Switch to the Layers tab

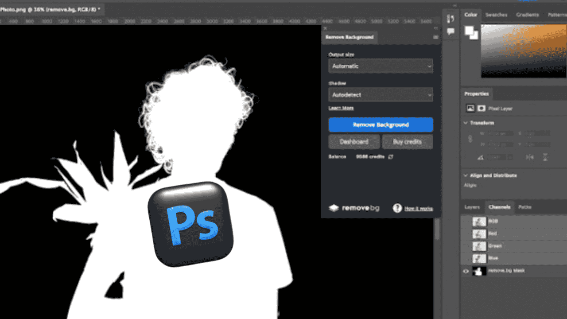(472, 207)
